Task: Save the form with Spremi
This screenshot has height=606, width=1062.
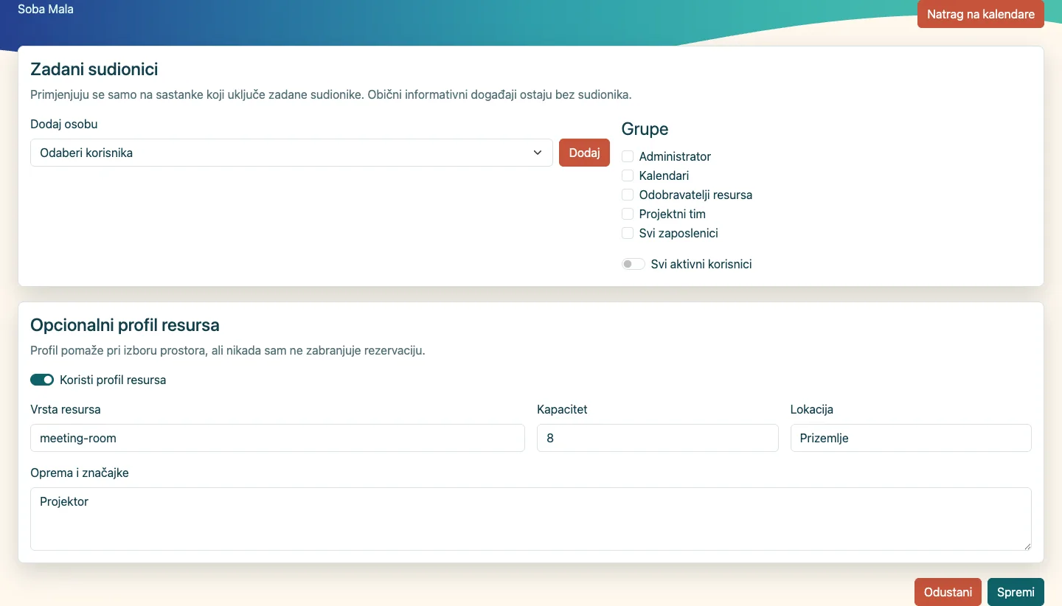Action: (1016, 592)
